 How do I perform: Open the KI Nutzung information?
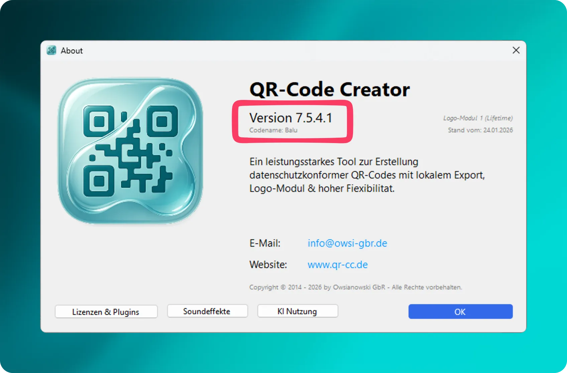tap(297, 311)
